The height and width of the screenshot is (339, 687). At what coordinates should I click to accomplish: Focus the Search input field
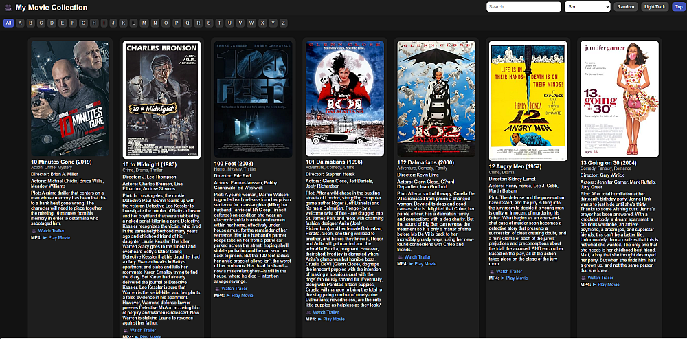523,7
